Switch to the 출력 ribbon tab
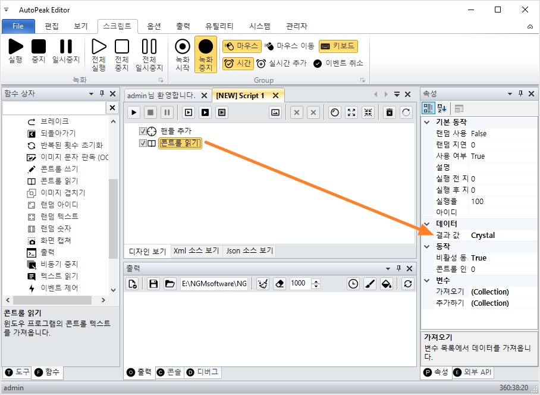Image resolution: width=540 pixels, height=395 pixels. 183,26
